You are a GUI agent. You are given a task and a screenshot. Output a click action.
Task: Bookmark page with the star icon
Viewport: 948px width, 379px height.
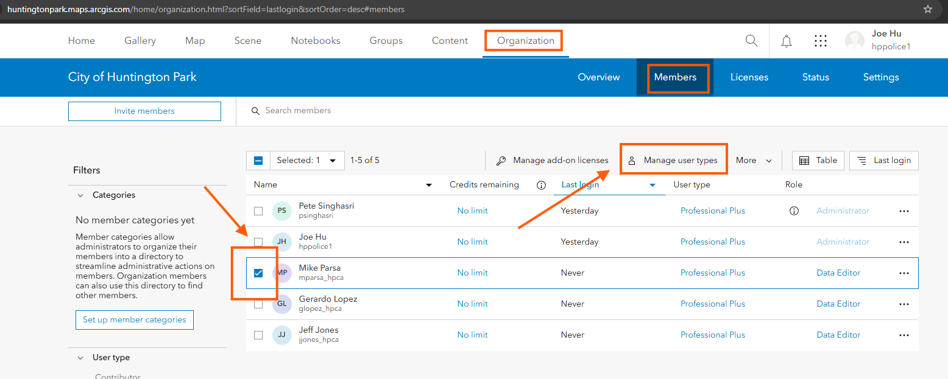pos(928,9)
